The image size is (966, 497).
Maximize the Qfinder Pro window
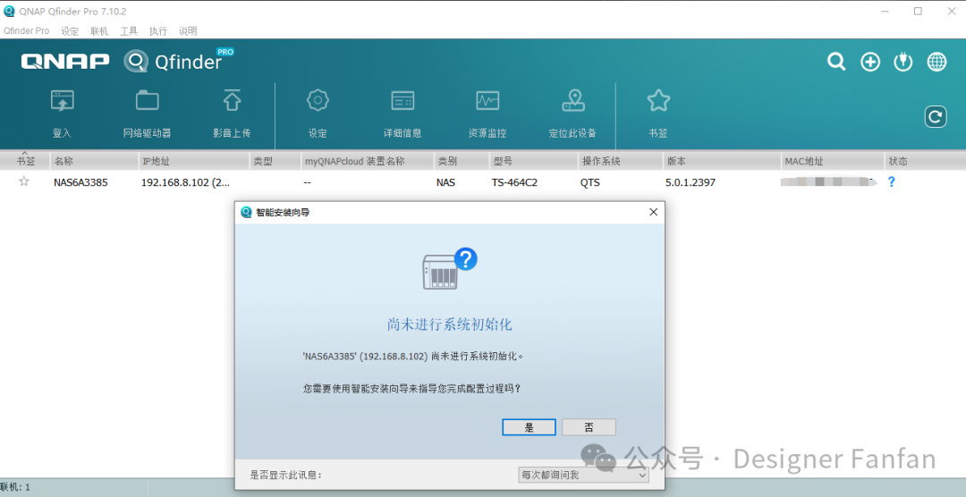pyautogui.click(x=918, y=11)
